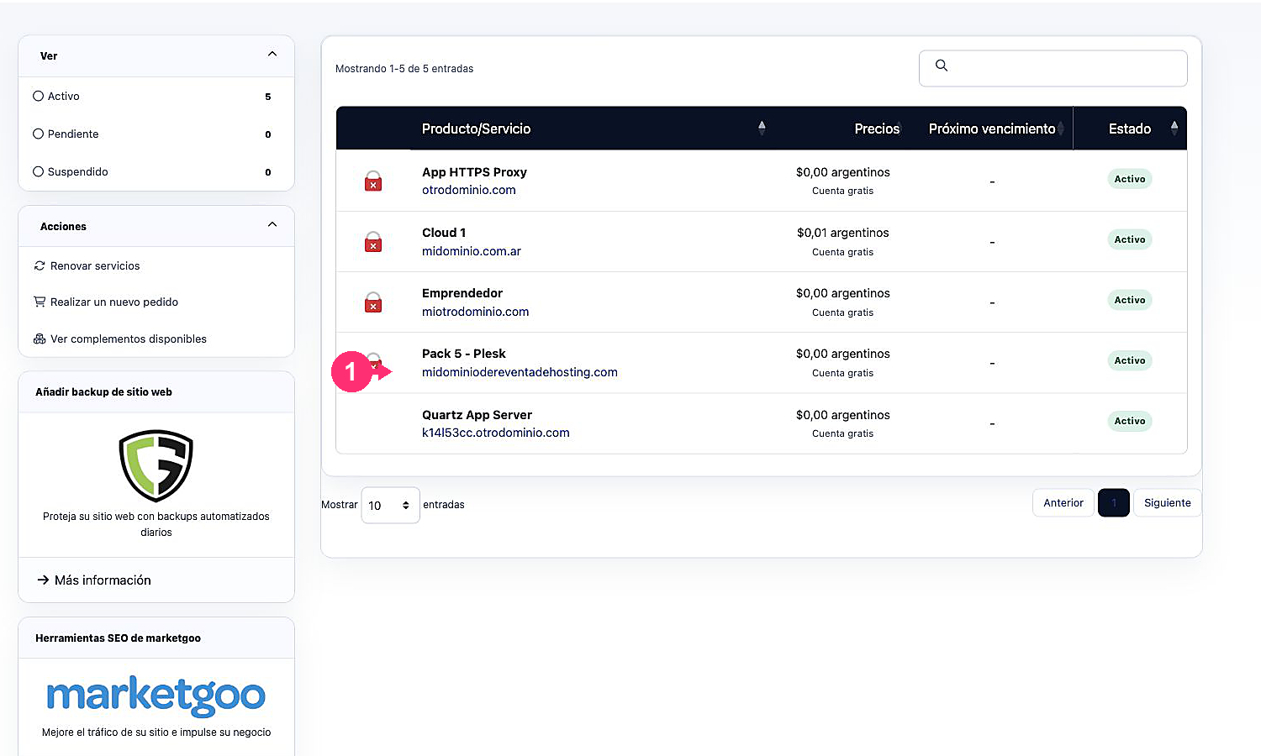
Task: Open the entries-per-page dropdown showing 10
Action: tap(390, 505)
